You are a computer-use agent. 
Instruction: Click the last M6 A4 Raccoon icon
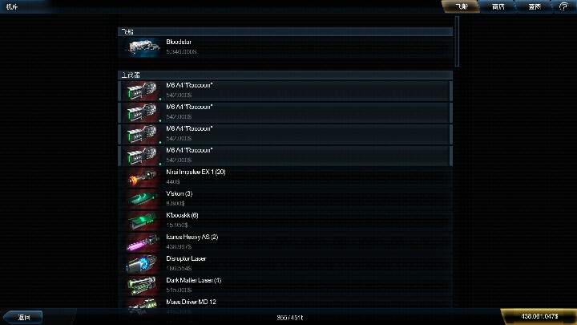coord(143,156)
